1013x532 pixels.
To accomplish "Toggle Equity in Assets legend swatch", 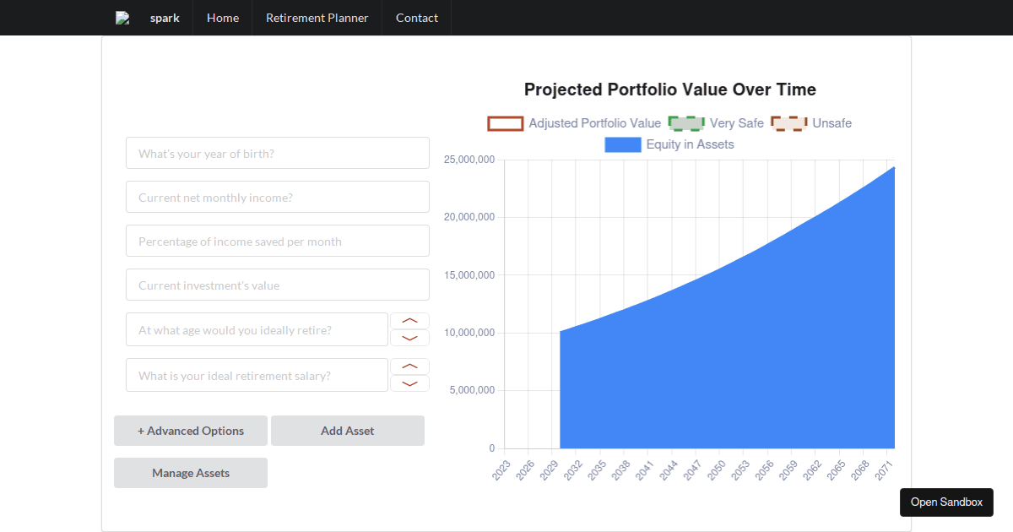I will tap(622, 144).
